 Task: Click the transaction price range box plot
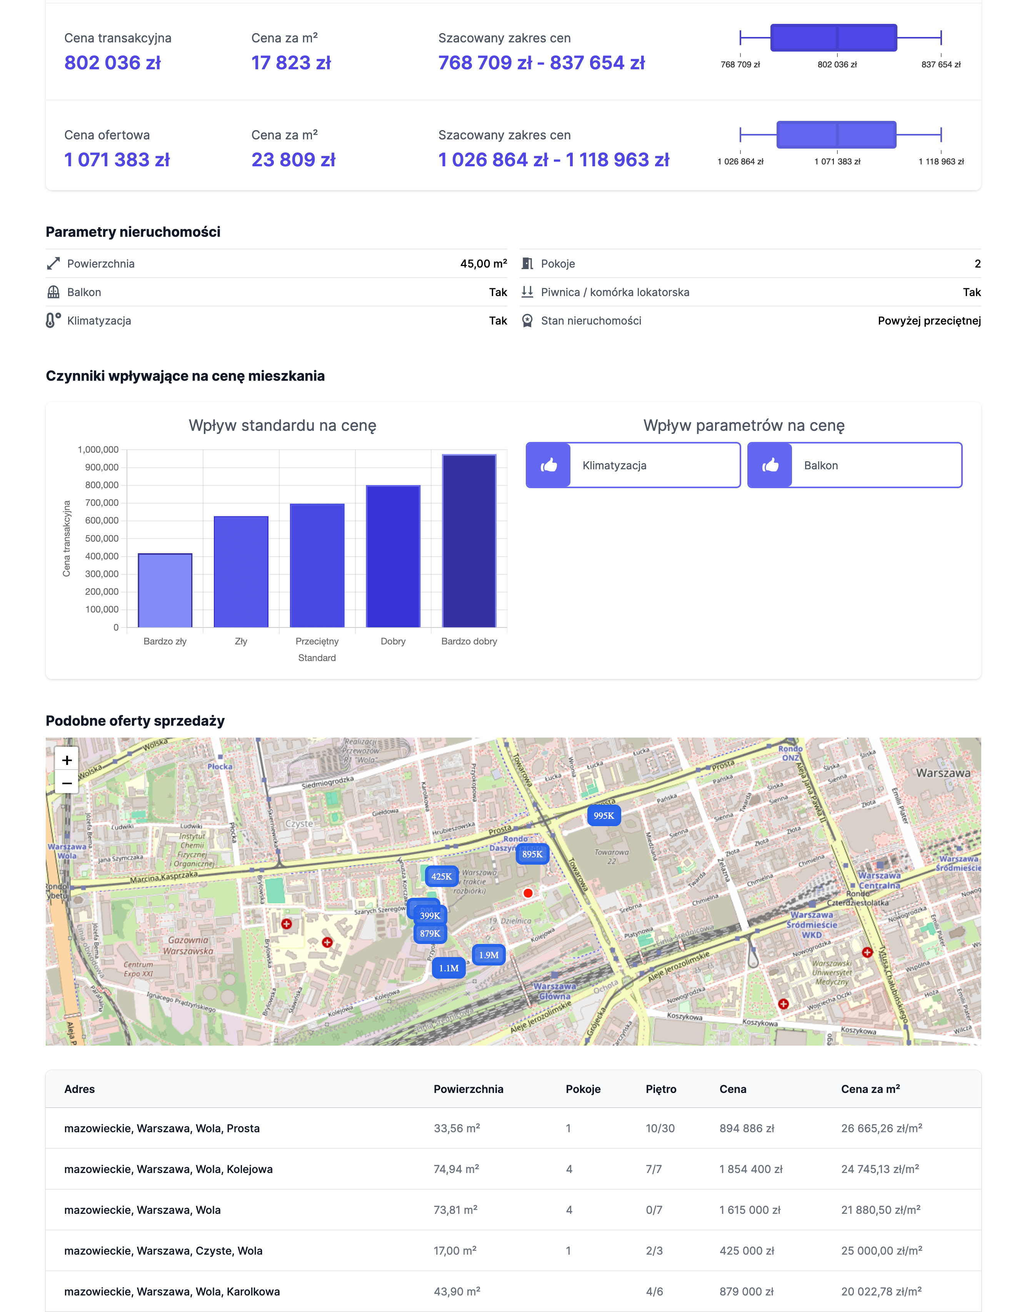[833, 38]
